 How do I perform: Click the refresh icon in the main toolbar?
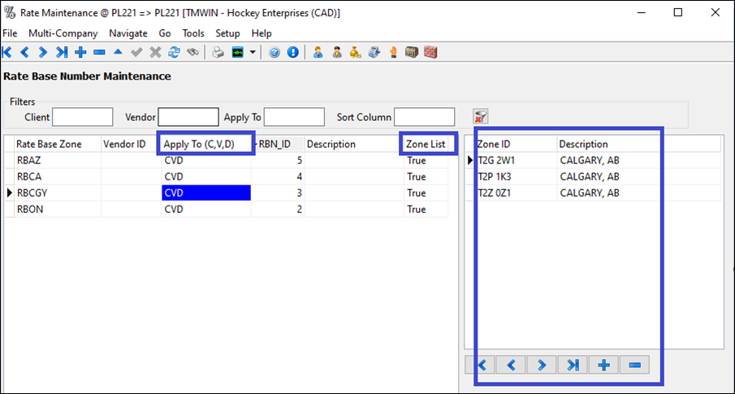click(x=174, y=52)
